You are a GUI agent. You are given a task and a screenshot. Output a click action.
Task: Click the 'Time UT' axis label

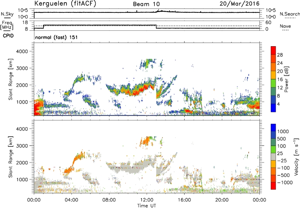click(x=147, y=206)
